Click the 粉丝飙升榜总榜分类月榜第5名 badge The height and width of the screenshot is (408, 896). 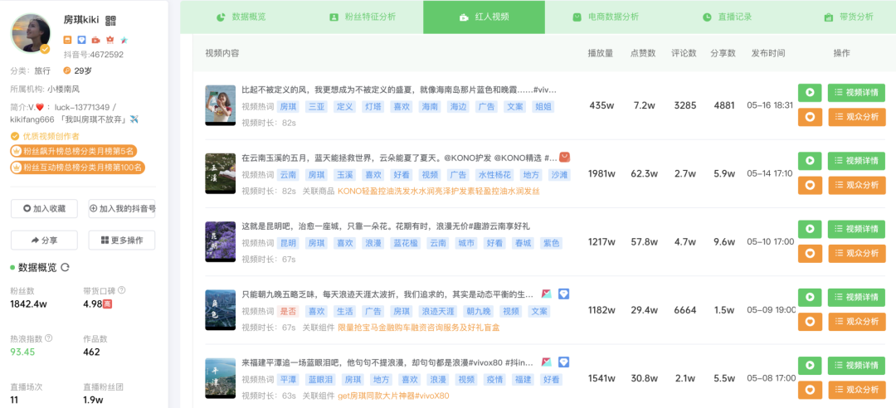tap(74, 152)
